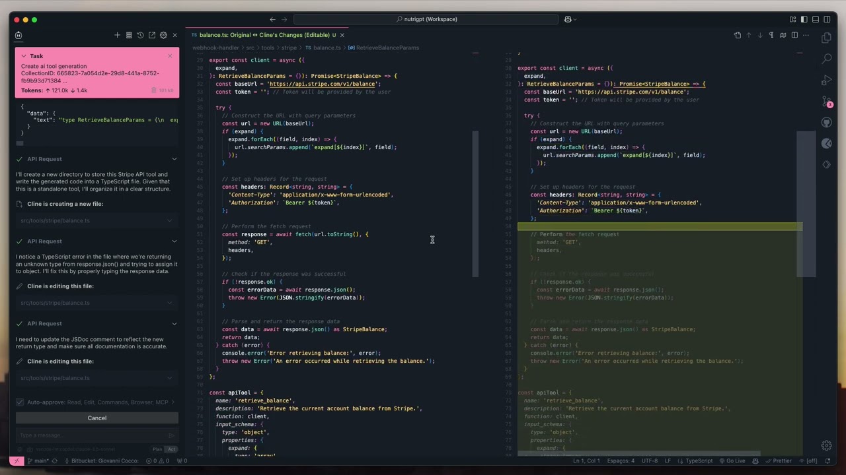Open webhook-handler breadcrumb
846x475 pixels.
tap(215, 47)
